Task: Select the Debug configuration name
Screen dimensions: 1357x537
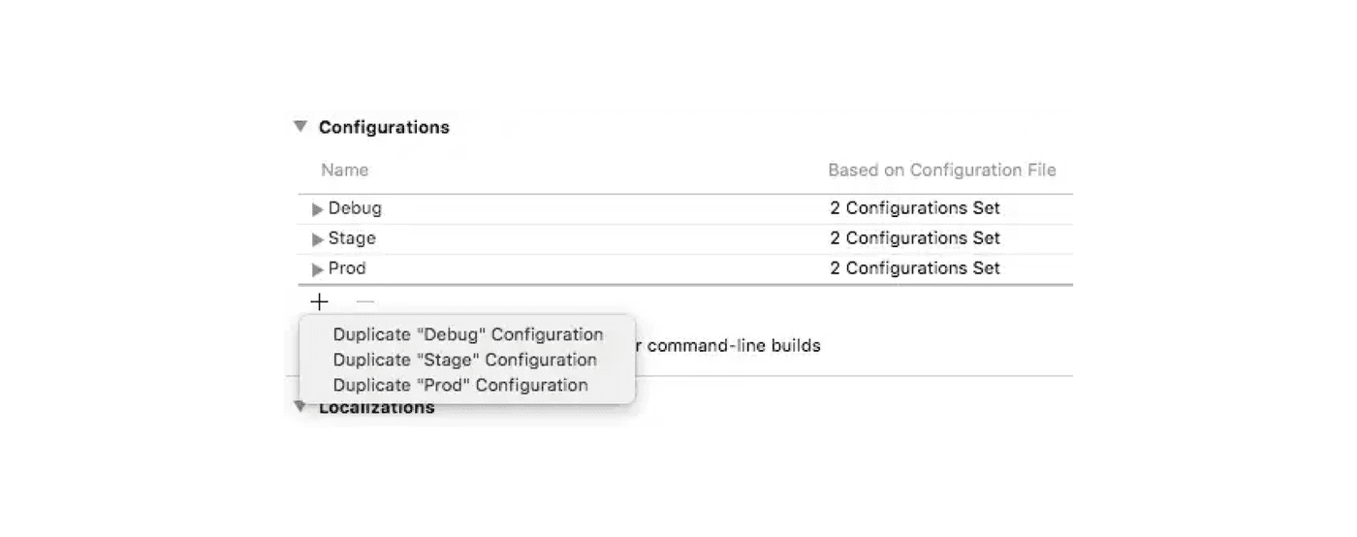Action: pos(355,208)
